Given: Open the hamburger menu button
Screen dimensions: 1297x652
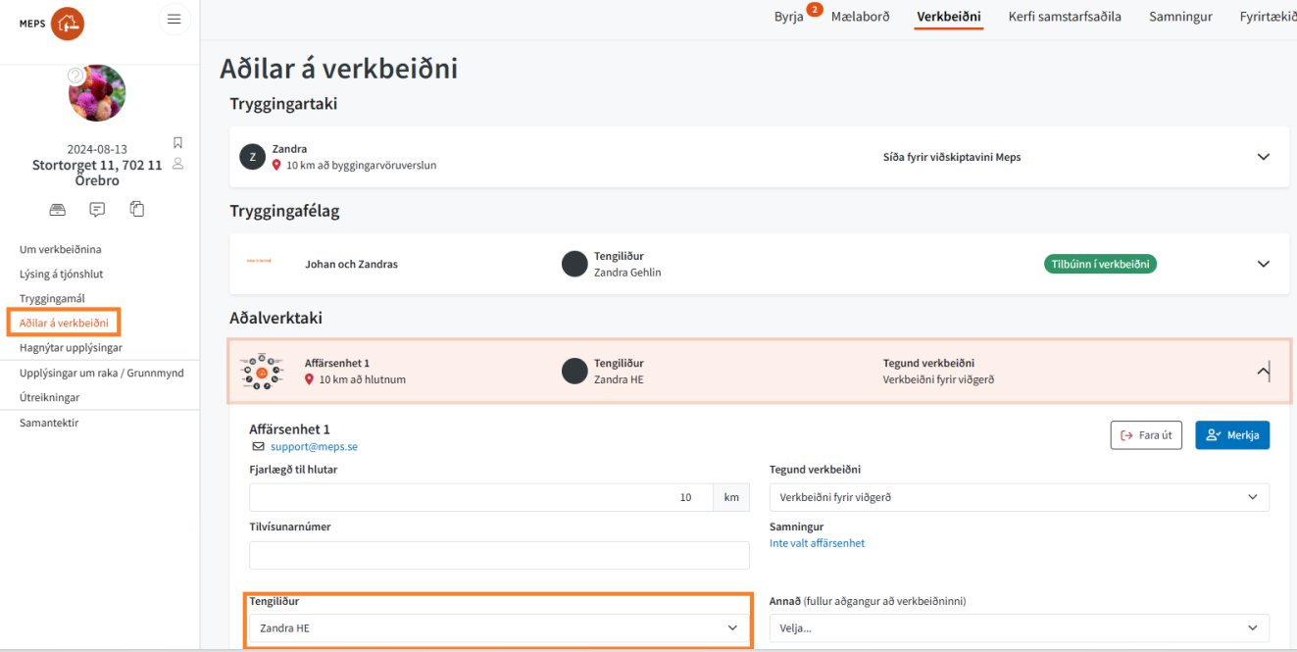Looking at the screenshot, I should pos(175,20).
